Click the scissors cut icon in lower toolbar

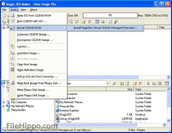pyautogui.click(x=148, y=84)
